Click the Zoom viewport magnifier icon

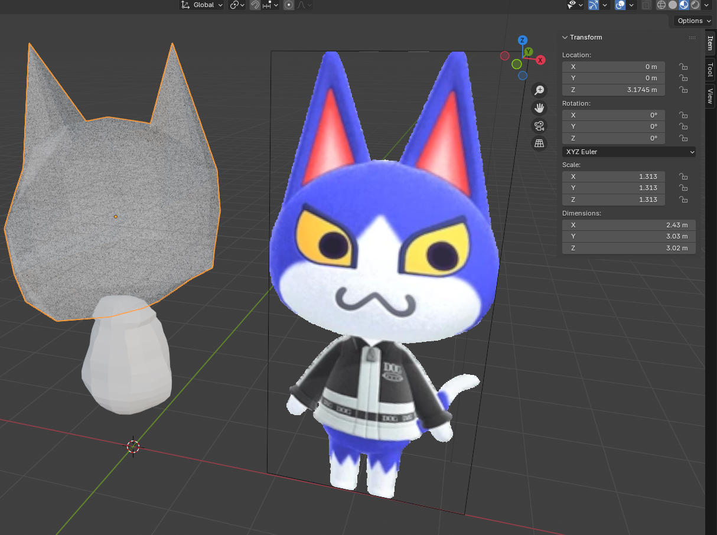click(x=539, y=90)
